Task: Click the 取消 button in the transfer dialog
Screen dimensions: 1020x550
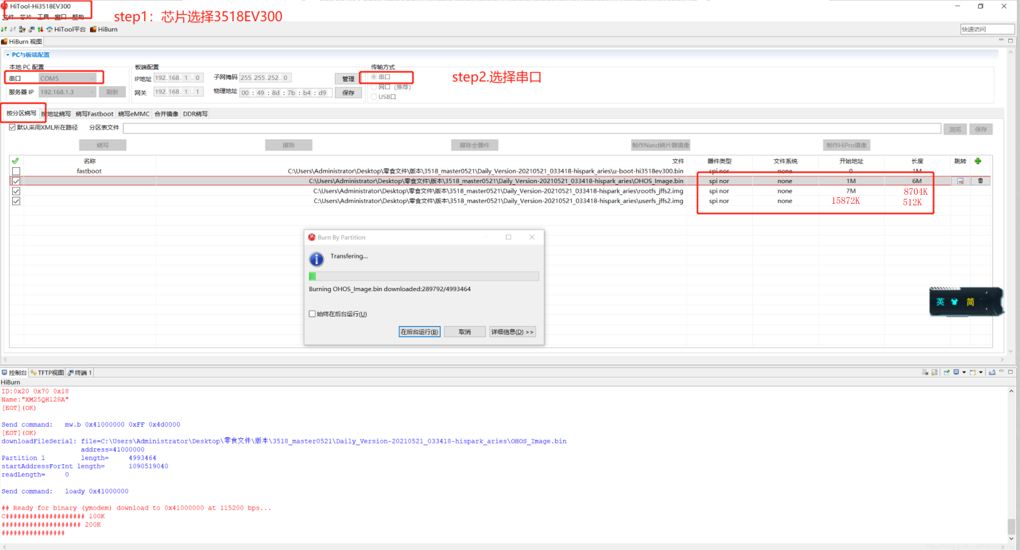Action: click(x=464, y=331)
